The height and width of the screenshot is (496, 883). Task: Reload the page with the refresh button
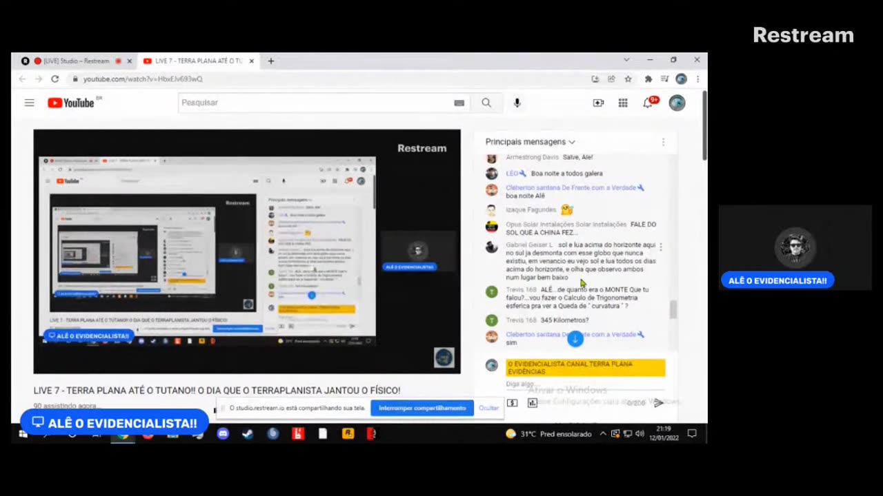coord(54,79)
